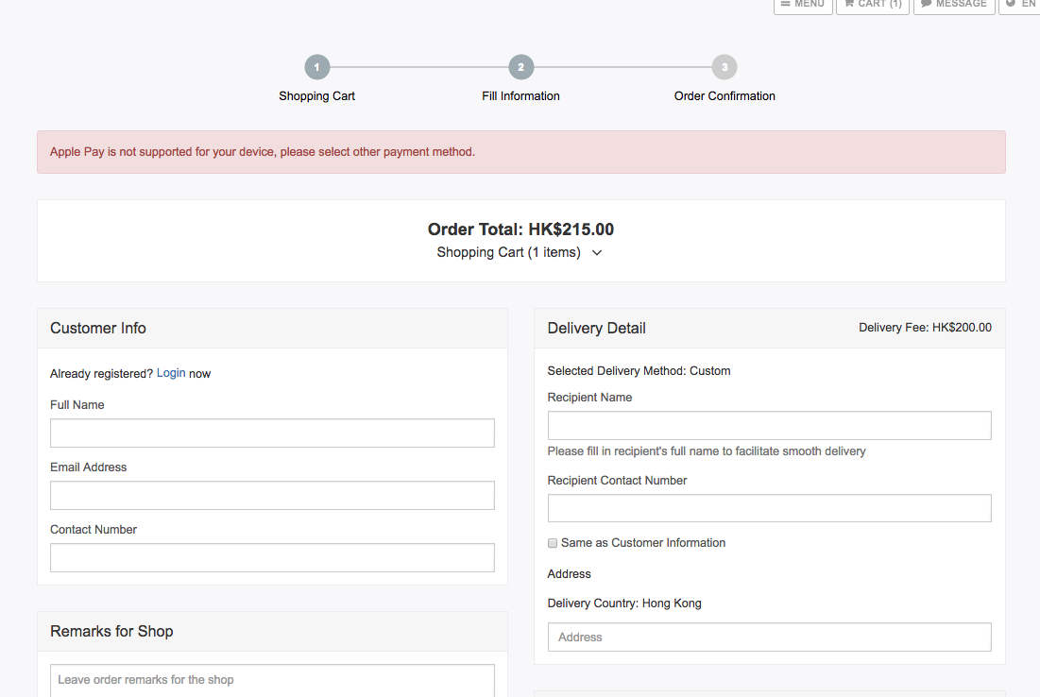
Task: Click the Login link
Action: tap(171, 373)
